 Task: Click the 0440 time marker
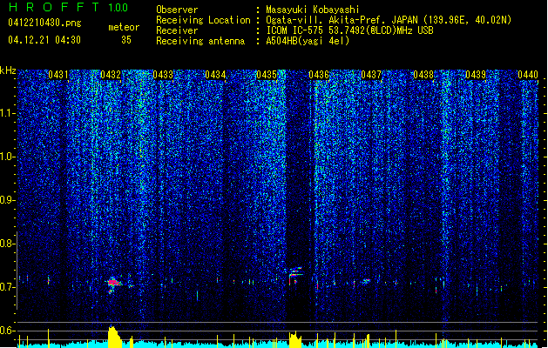click(528, 75)
